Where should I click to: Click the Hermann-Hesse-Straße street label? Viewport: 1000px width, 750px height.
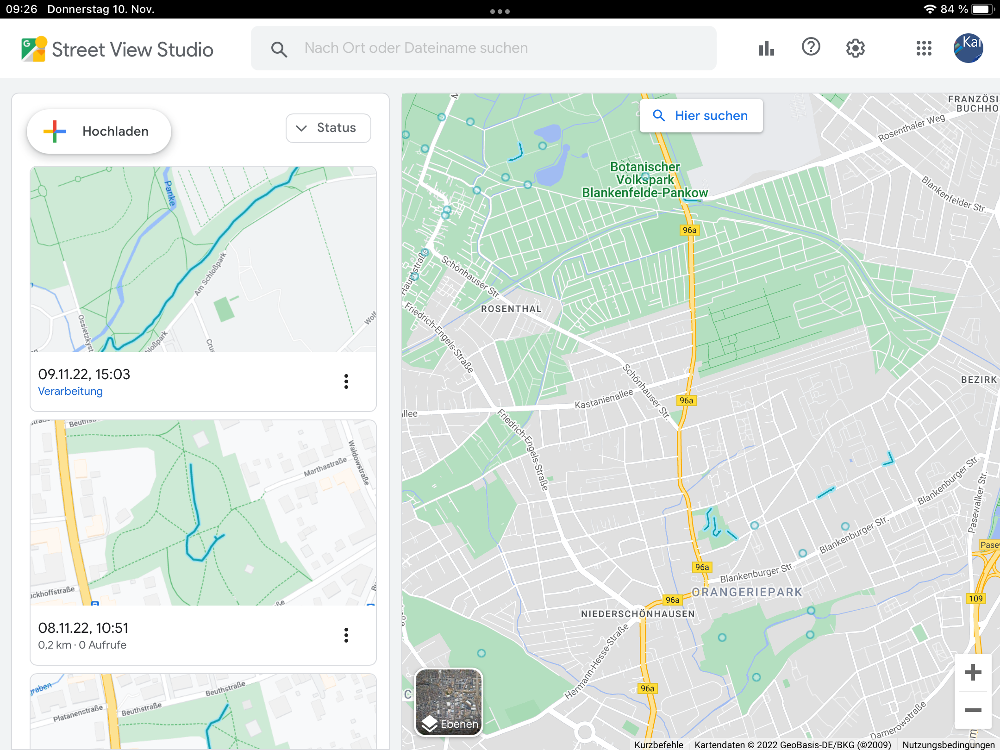(596, 661)
